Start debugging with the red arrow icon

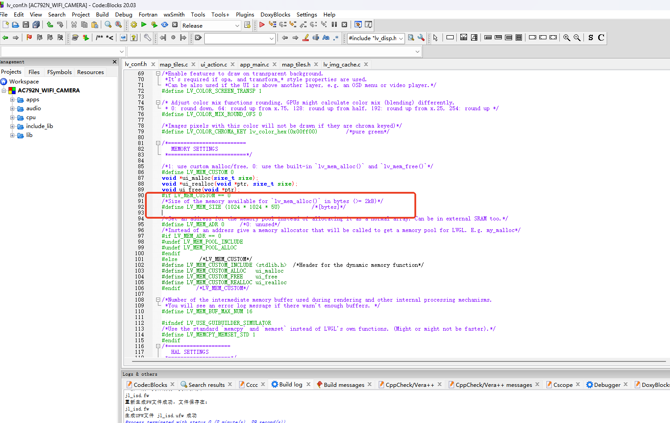click(x=262, y=25)
